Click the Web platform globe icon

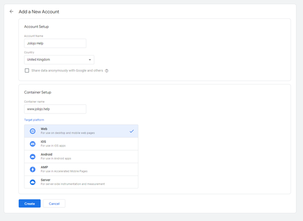(33, 131)
